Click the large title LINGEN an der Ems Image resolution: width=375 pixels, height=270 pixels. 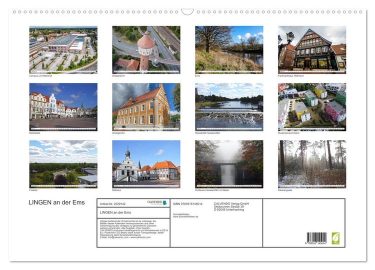click(x=56, y=202)
